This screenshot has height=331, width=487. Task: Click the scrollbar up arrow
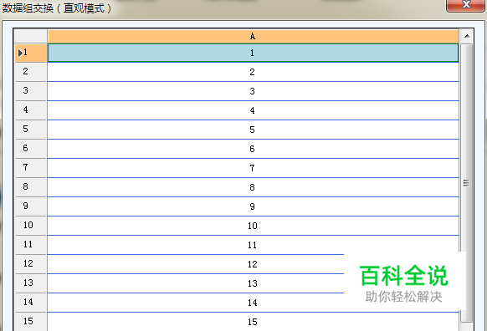(467, 36)
